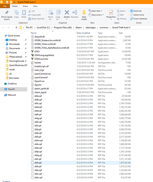Select main_logs text document
The width and height of the screenshot is (153, 182).
point(81,70)
